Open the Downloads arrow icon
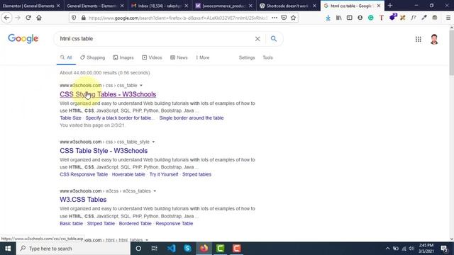 click(x=328, y=18)
